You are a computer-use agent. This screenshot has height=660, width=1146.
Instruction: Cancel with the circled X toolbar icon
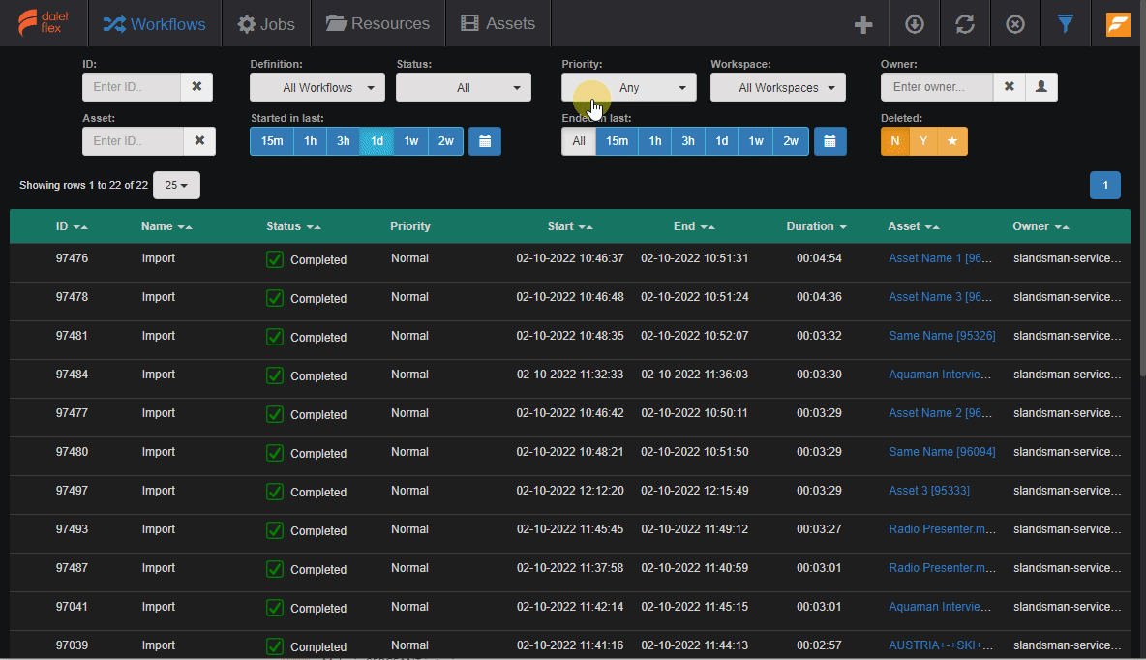pos(1014,23)
